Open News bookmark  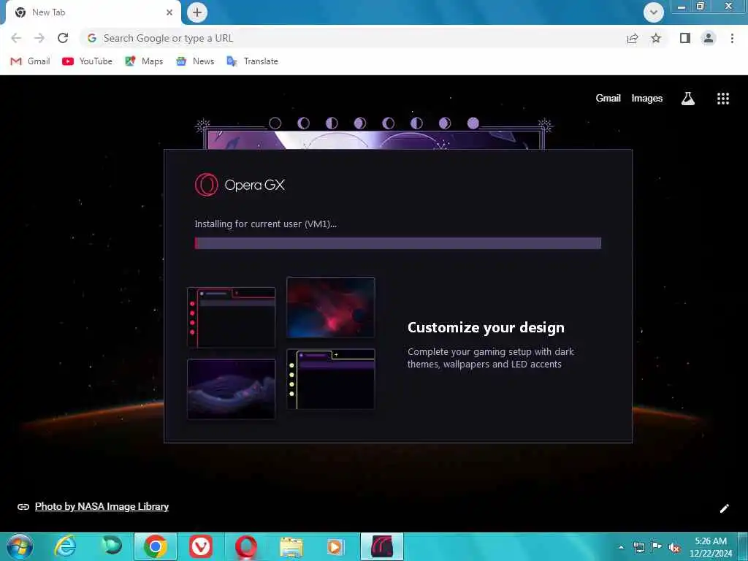tap(194, 61)
